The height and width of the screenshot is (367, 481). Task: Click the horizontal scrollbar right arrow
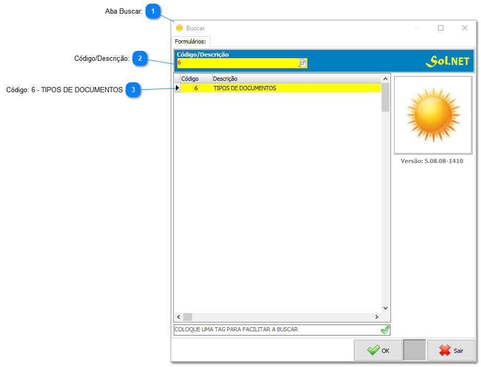click(376, 317)
